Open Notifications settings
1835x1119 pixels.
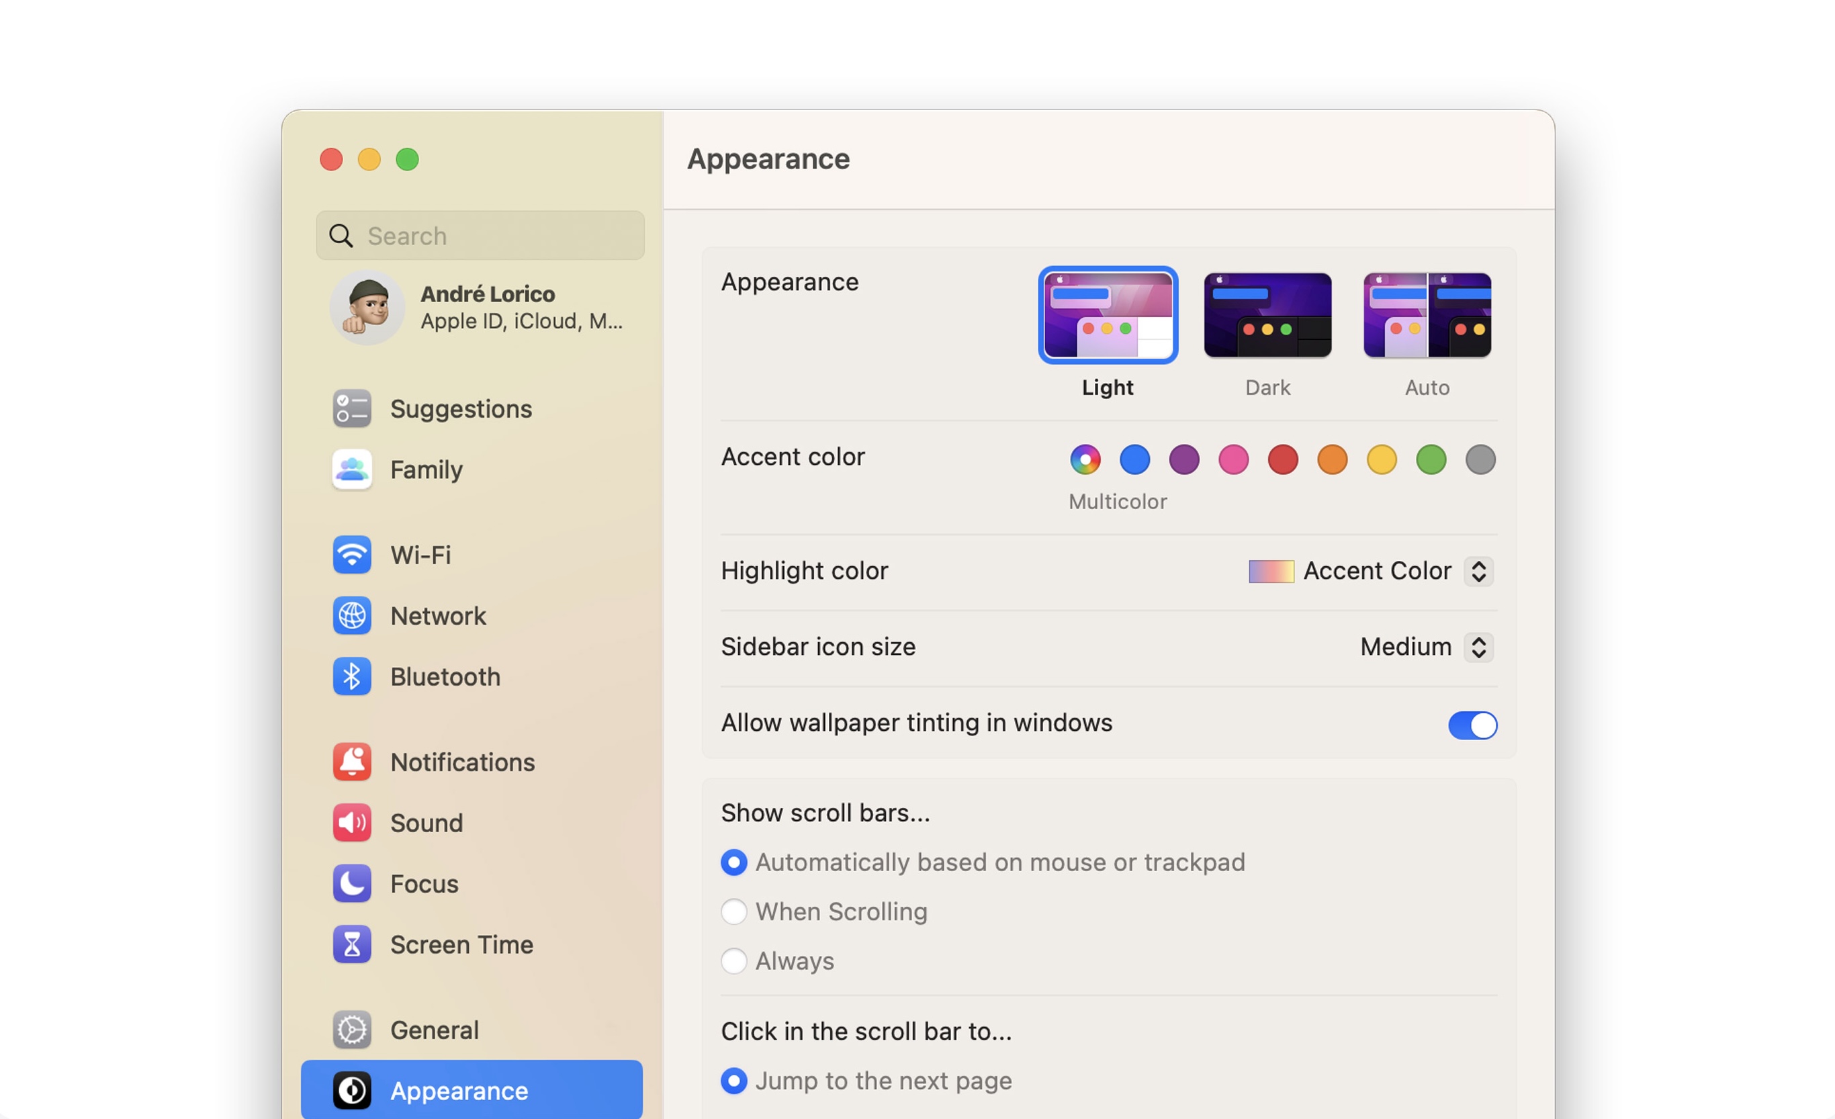(461, 762)
